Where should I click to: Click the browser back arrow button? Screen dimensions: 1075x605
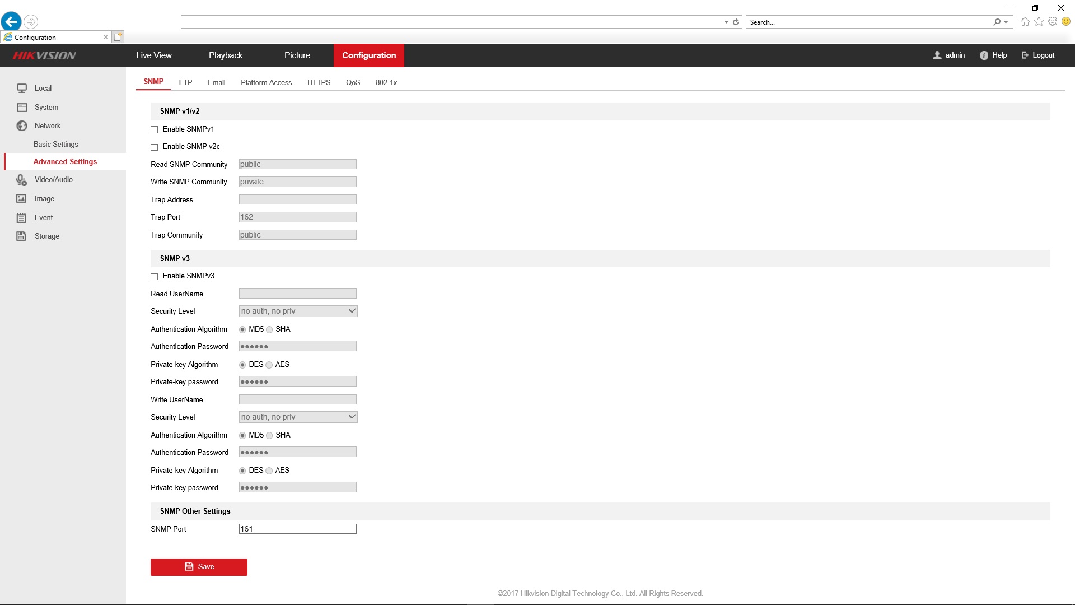pos(11,22)
